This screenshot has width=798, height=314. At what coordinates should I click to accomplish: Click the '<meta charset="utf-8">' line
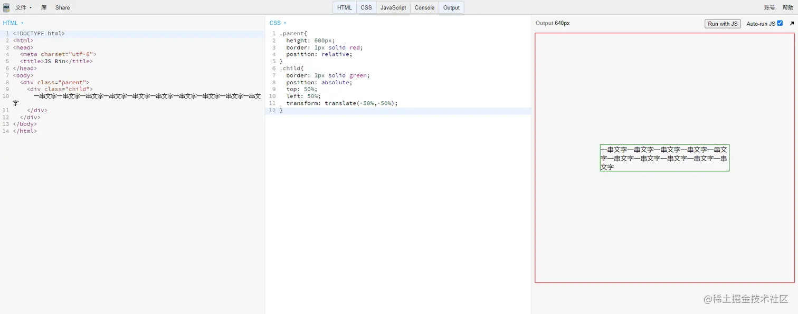point(58,54)
